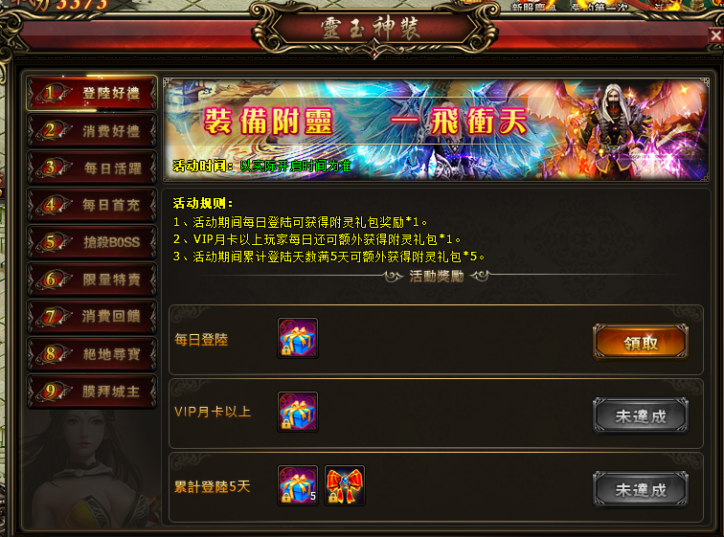Viewport: 724px width, 537px height.
Task: Switch to the 消費回饋 tab
Action: pyautogui.click(x=92, y=317)
